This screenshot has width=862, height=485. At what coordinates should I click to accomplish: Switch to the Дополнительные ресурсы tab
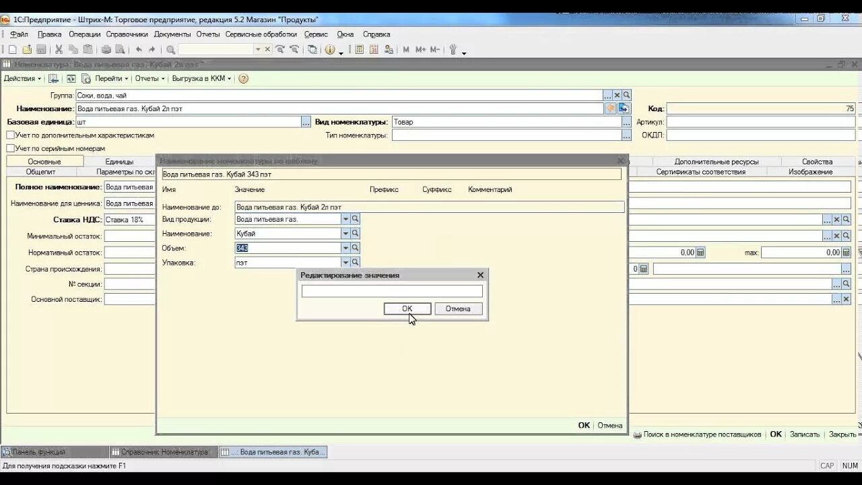717,162
